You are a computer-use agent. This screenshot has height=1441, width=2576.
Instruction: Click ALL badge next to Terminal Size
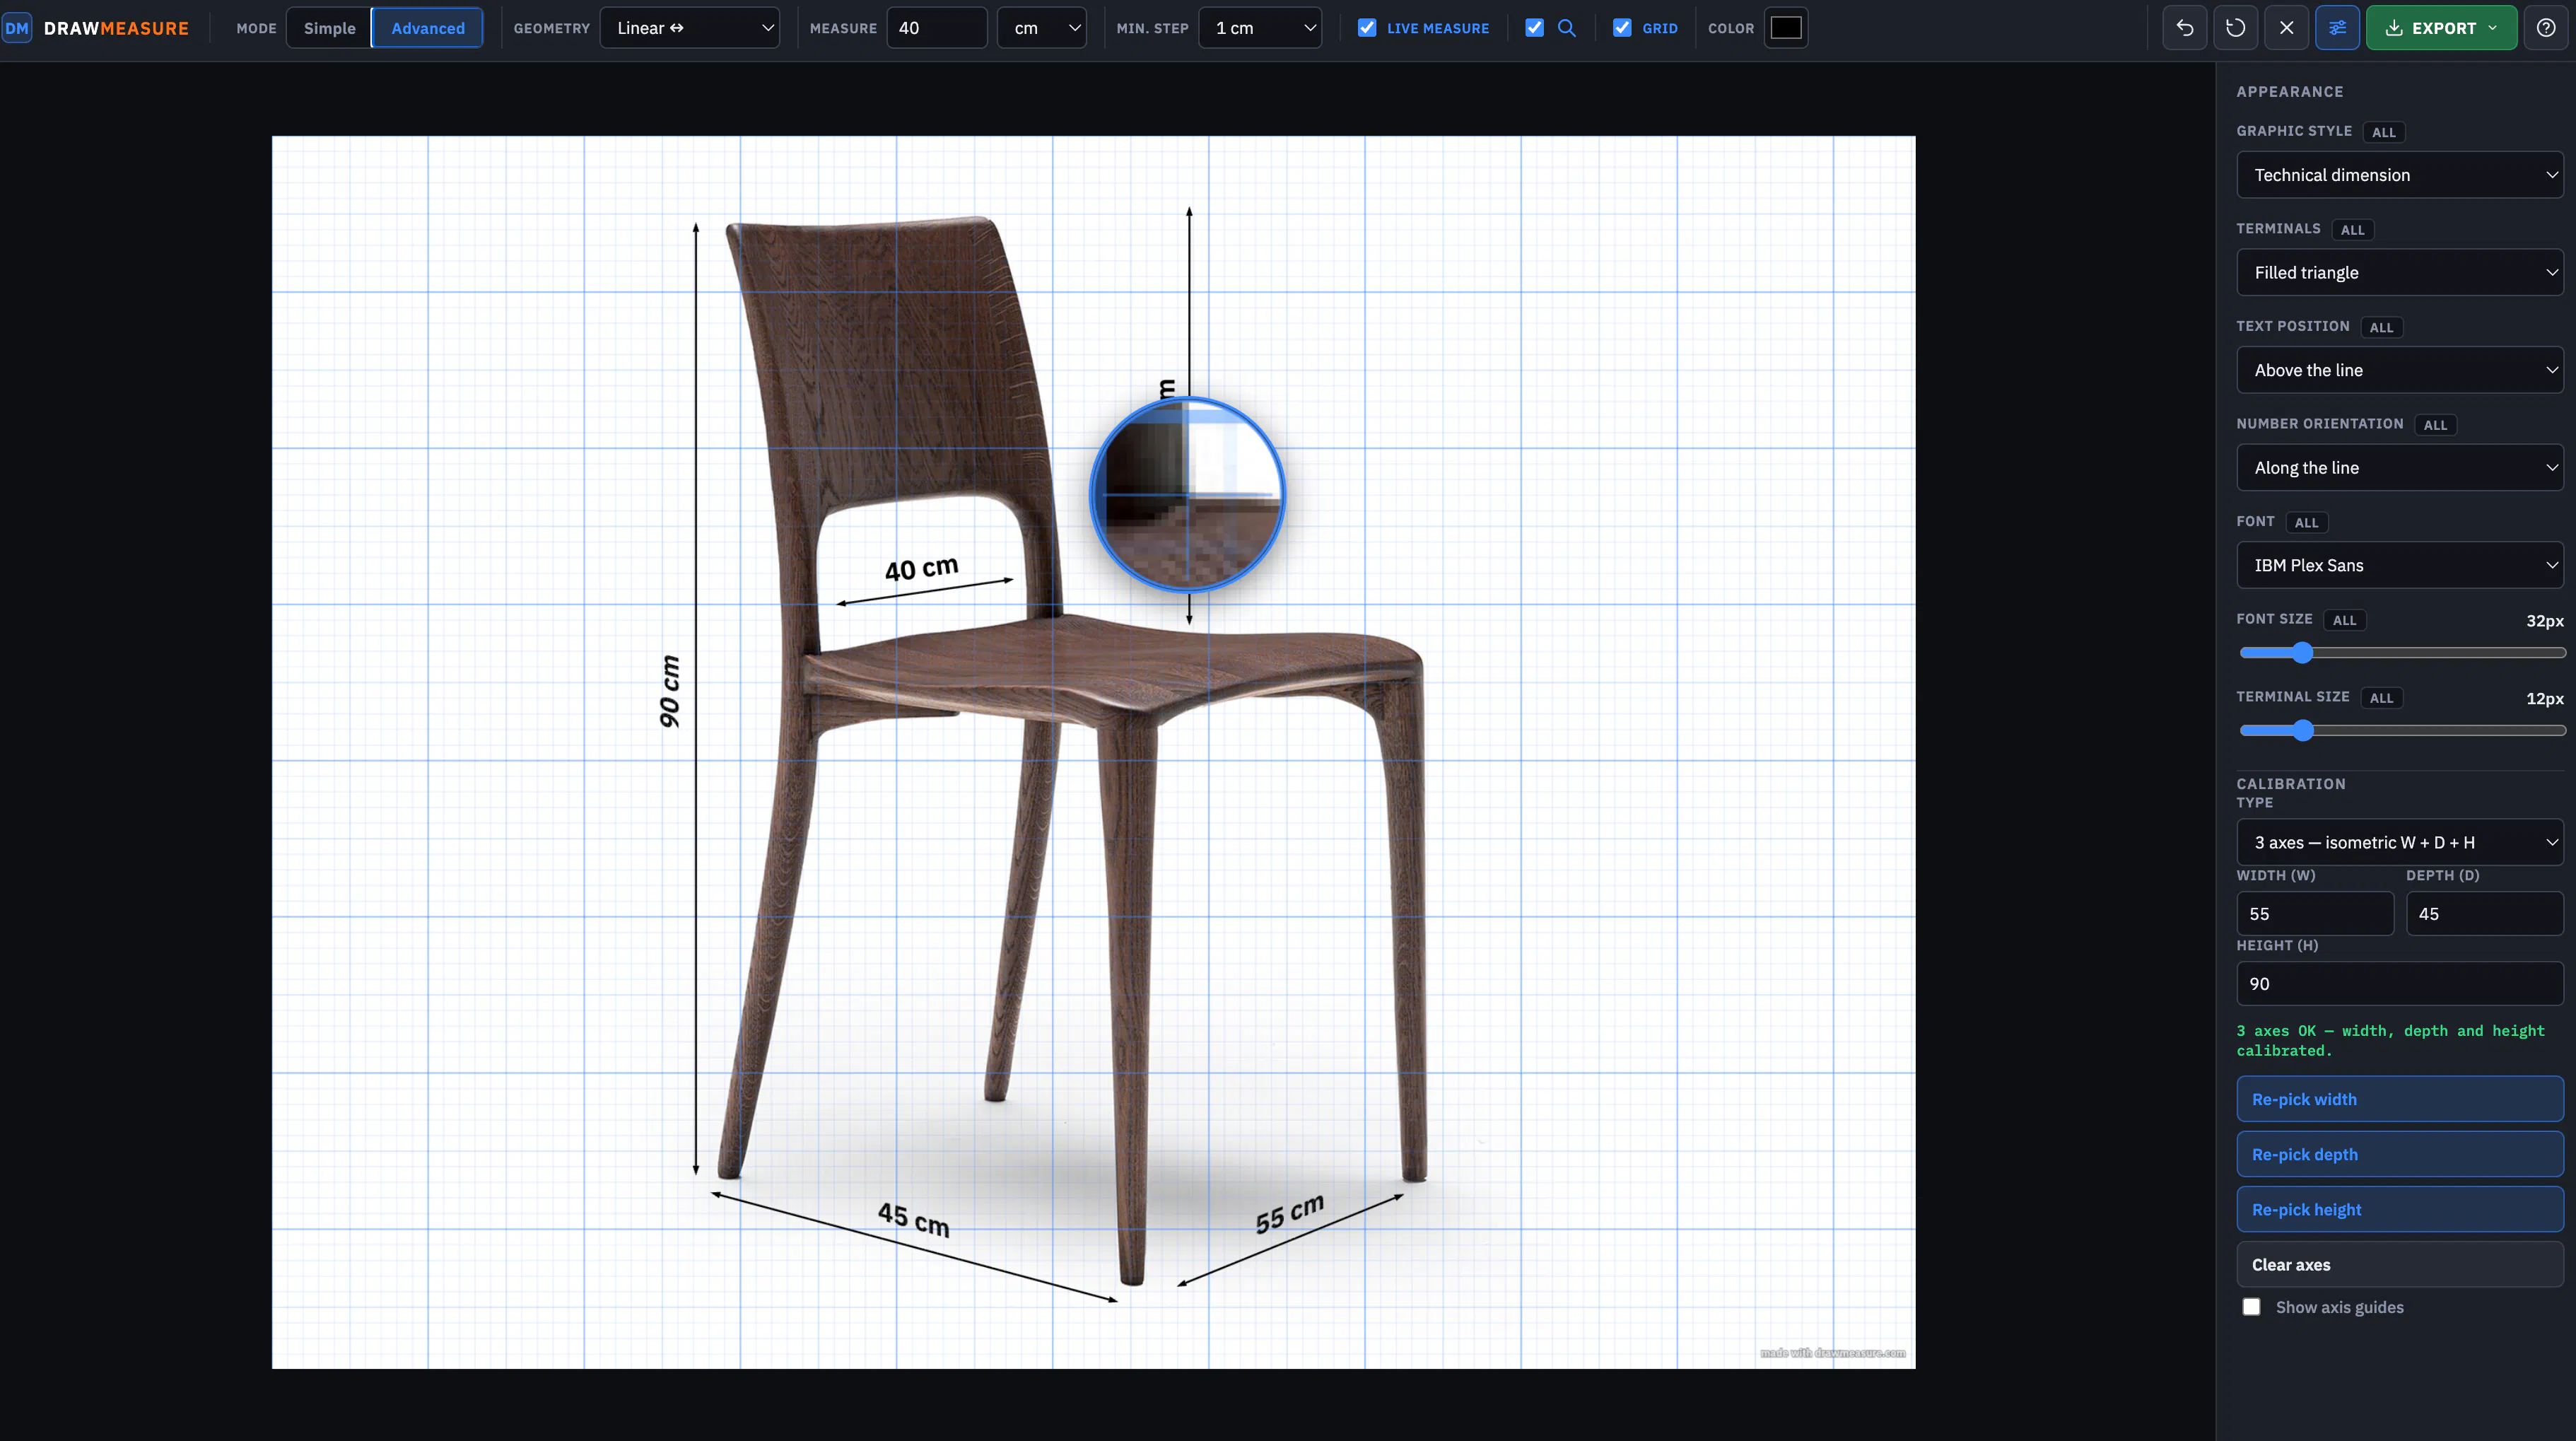coord(2382,698)
